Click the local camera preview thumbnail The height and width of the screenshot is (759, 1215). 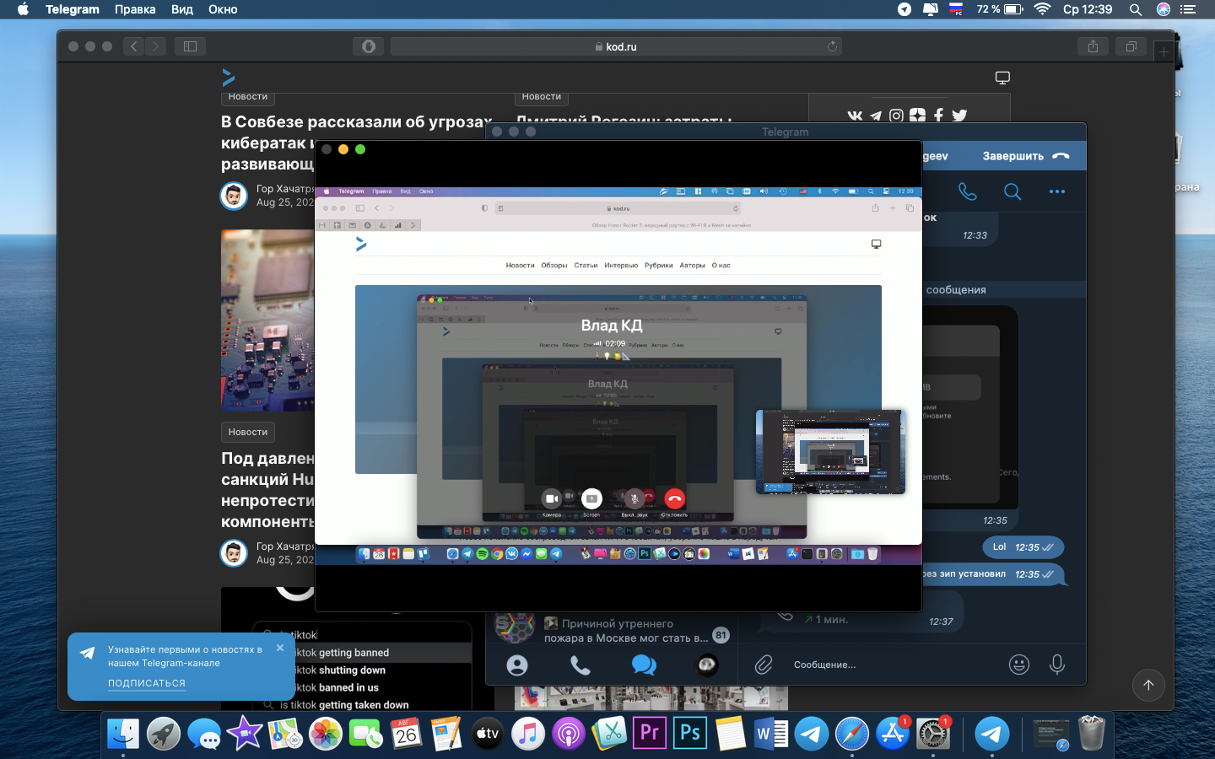click(x=830, y=452)
